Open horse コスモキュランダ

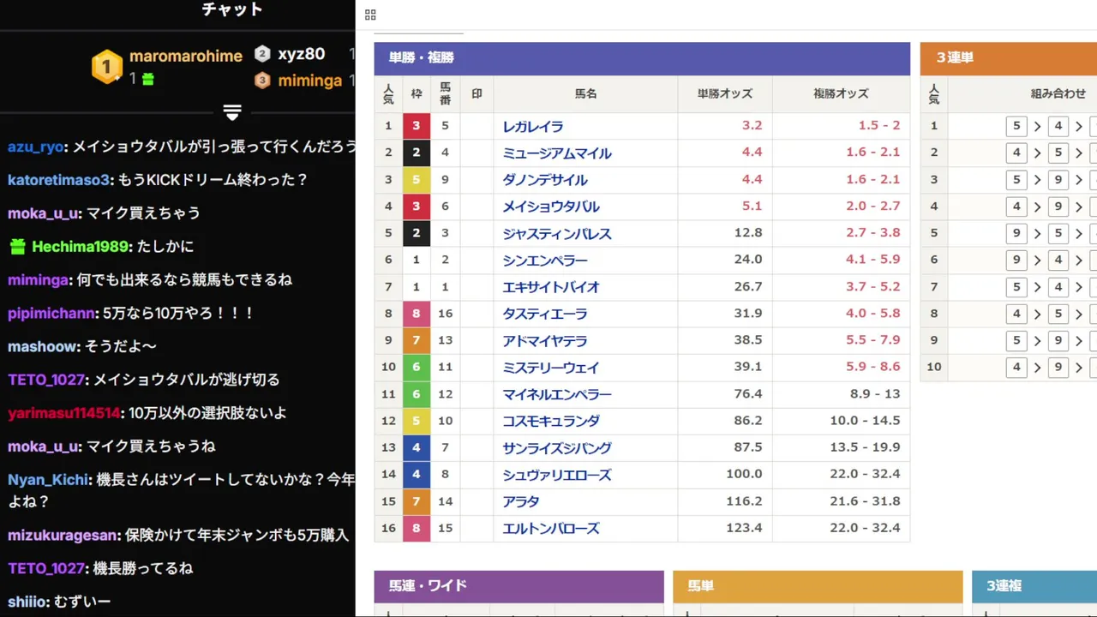(551, 422)
